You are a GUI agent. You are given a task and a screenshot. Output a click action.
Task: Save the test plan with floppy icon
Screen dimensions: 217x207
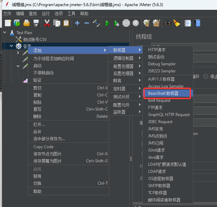pos(36,23)
